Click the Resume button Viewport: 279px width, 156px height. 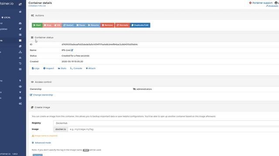pos(94,25)
